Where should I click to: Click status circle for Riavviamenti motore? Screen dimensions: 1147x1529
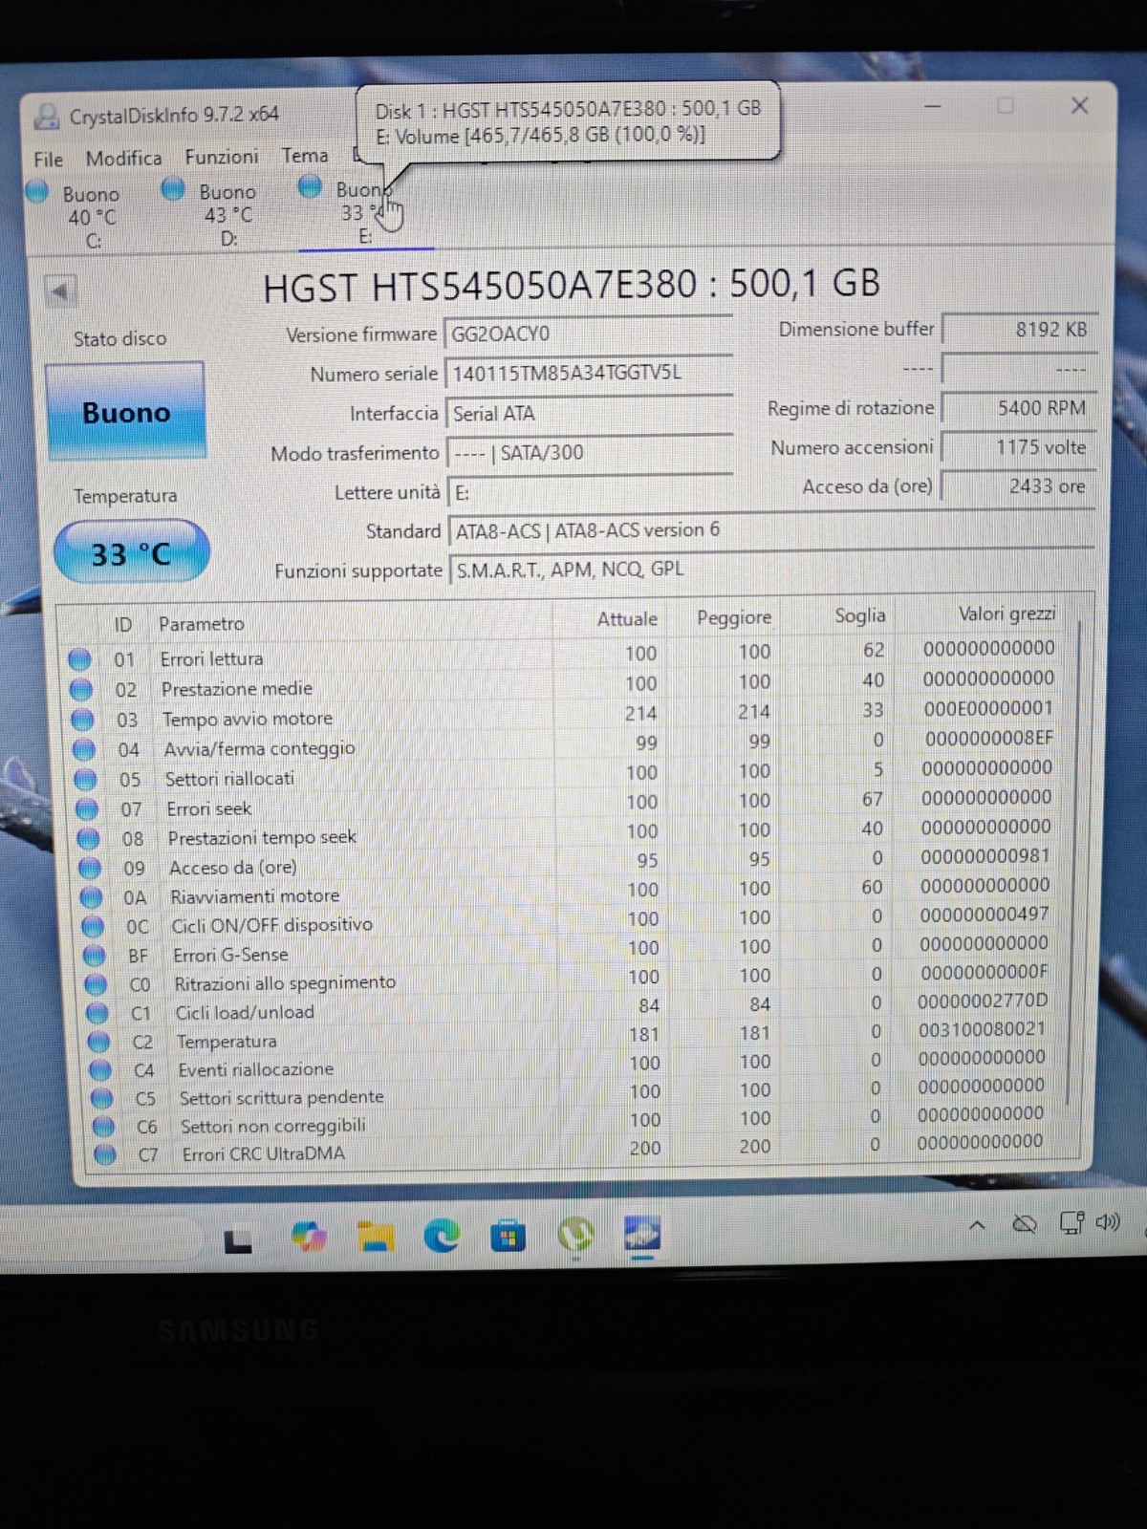92,897
